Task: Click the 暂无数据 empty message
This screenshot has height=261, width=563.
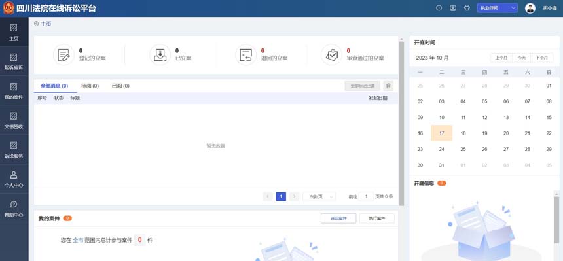Action: click(x=216, y=146)
